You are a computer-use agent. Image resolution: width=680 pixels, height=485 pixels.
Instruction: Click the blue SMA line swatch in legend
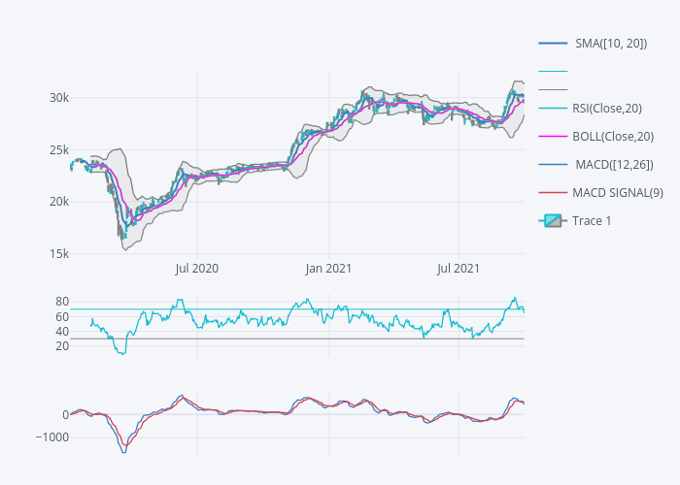coord(553,44)
